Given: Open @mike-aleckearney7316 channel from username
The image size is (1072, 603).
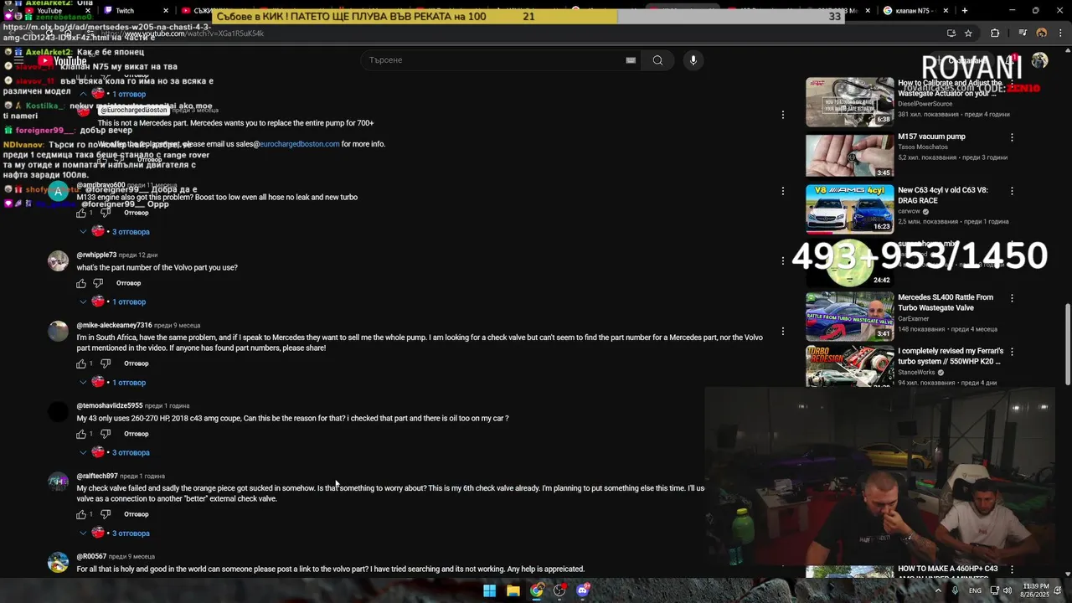Looking at the screenshot, I should pyautogui.click(x=115, y=325).
